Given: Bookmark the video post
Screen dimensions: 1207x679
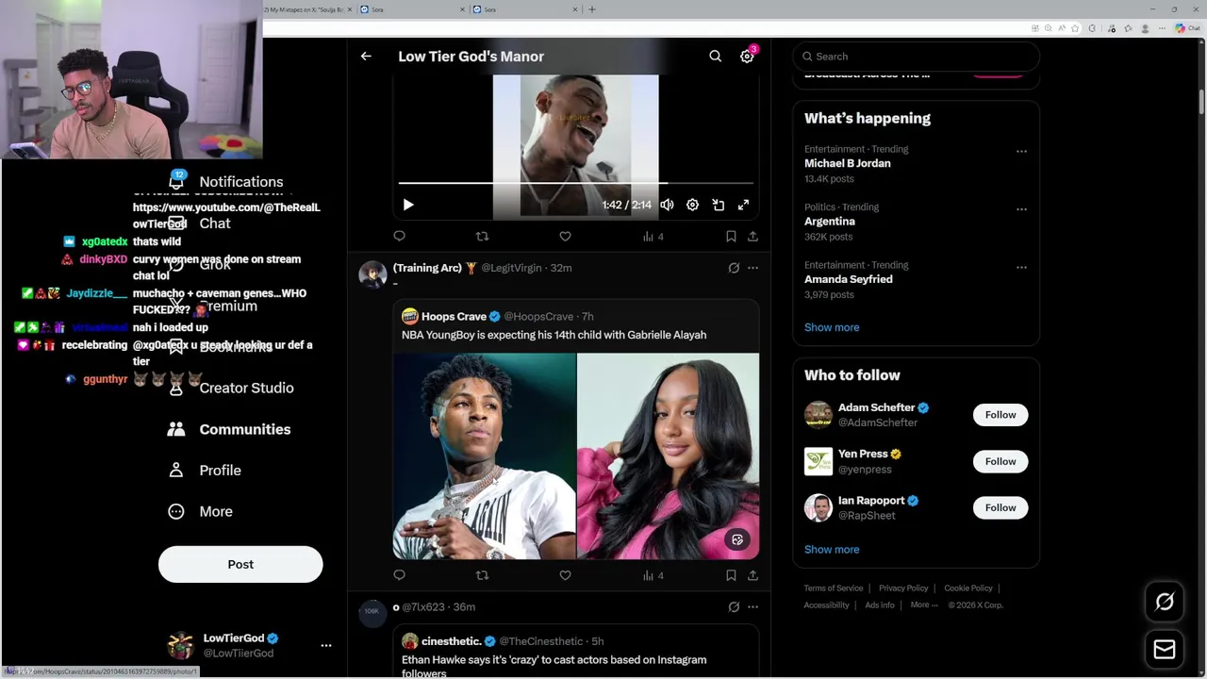Looking at the screenshot, I should click(731, 236).
